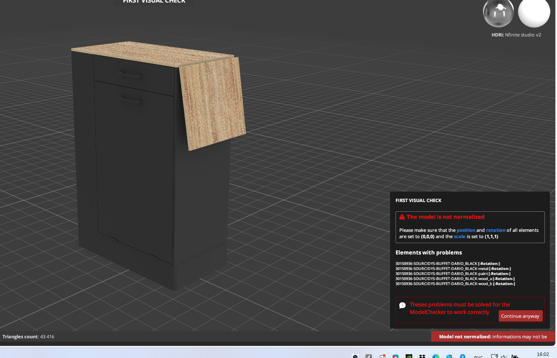Click the blue 'position' link
This screenshot has width=557, height=358.
(x=466, y=230)
